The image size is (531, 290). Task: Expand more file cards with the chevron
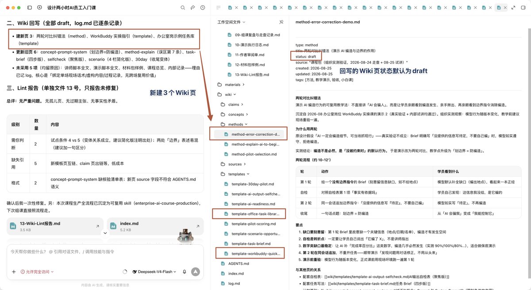tap(105, 233)
